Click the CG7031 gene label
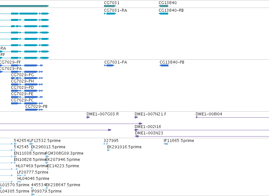The image size is (269, 196). click(112, 3)
